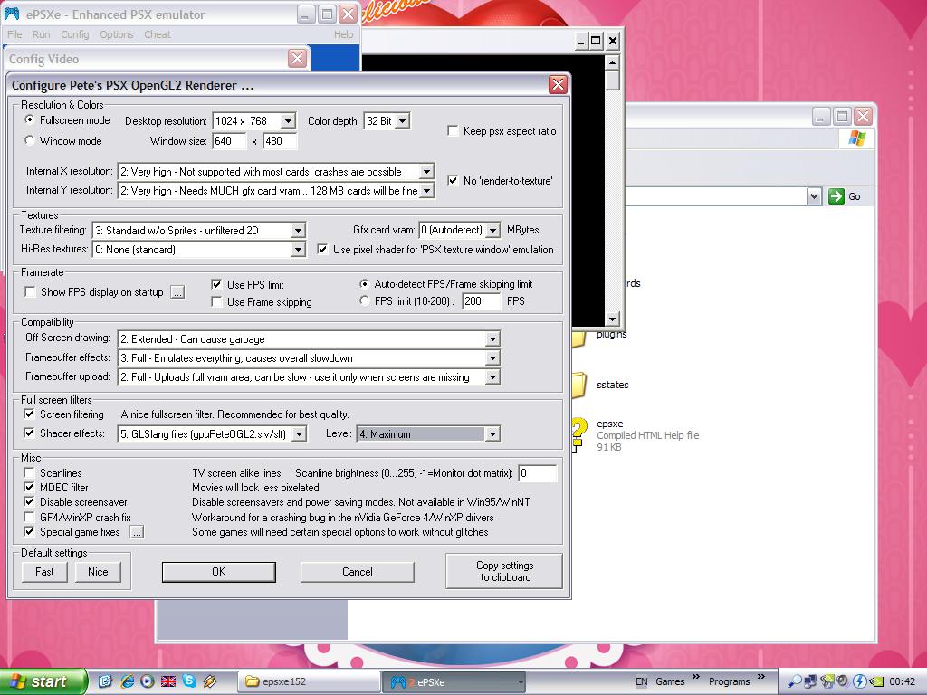The height and width of the screenshot is (695, 927).
Task: Launch Internet Explorer from Quick Launch
Action: [x=126, y=681]
